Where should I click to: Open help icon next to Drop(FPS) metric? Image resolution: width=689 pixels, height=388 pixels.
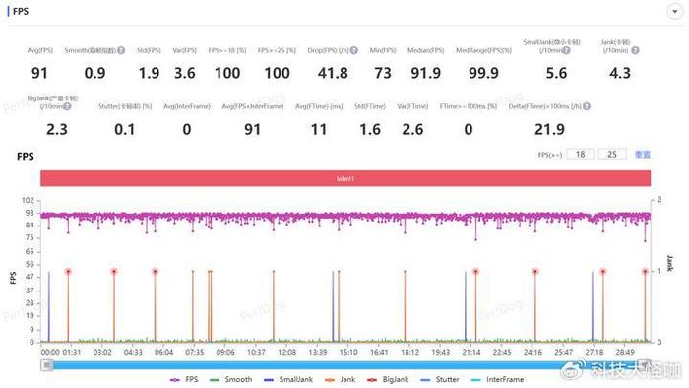click(353, 50)
